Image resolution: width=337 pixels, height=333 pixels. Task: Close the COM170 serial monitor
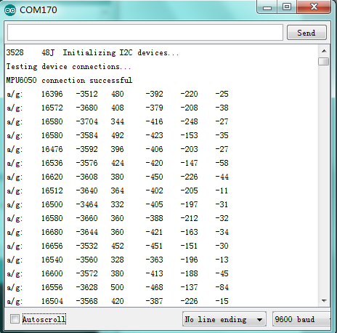tap(314, 7)
